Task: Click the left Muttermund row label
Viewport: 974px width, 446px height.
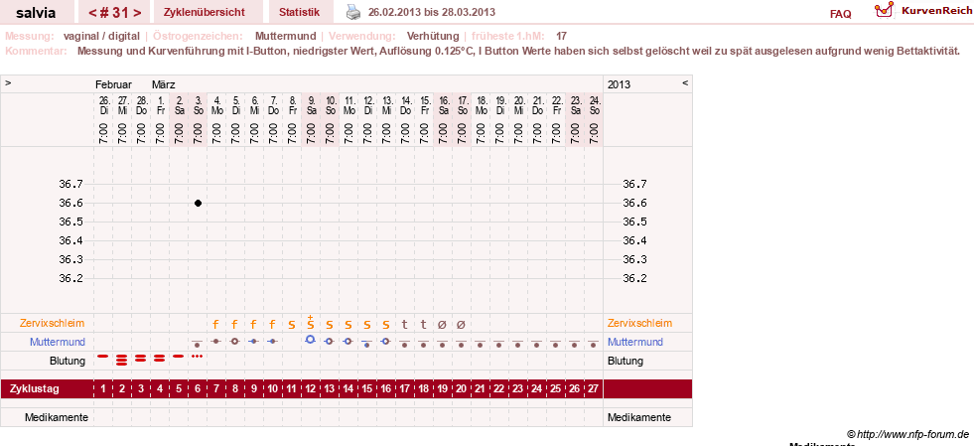Action: coord(58,342)
